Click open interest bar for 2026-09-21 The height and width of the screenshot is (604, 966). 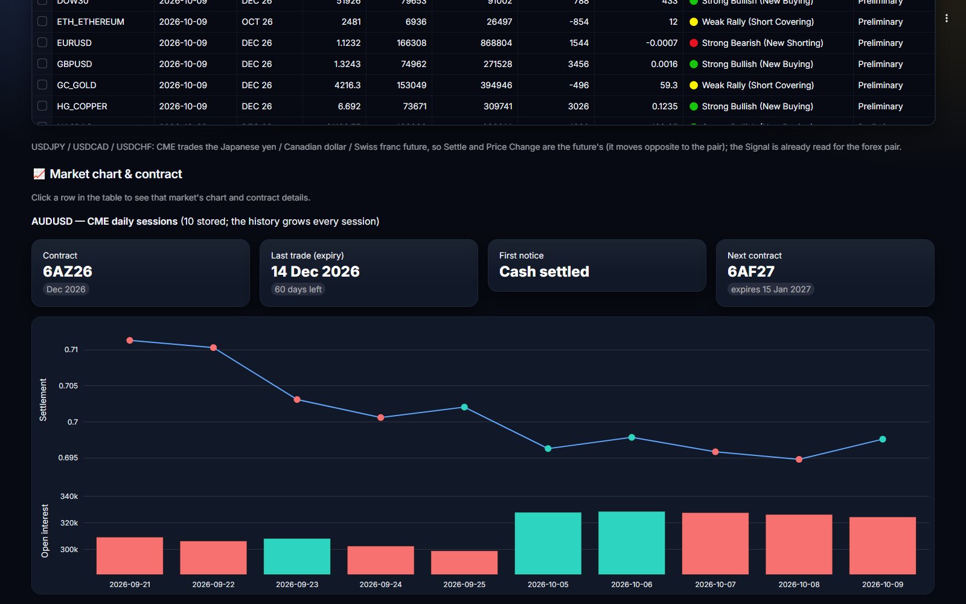pyautogui.click(x=130, y=556)
